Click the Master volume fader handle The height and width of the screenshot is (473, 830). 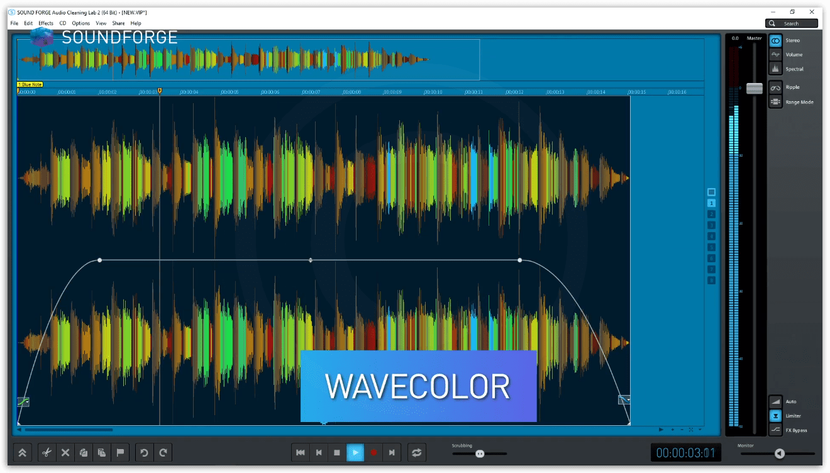point(754,89)
